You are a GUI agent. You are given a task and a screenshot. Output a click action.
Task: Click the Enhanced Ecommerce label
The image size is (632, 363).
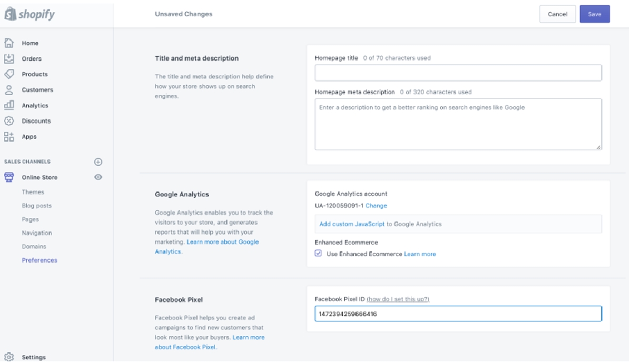coord(347,243)
